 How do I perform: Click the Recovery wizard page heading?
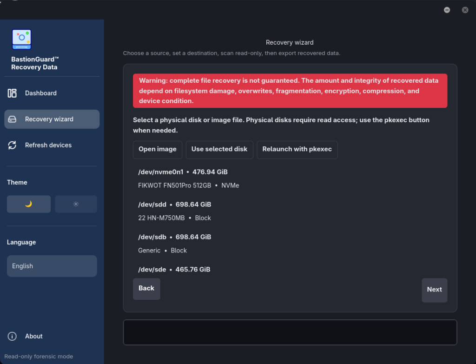tap(290, 42)
